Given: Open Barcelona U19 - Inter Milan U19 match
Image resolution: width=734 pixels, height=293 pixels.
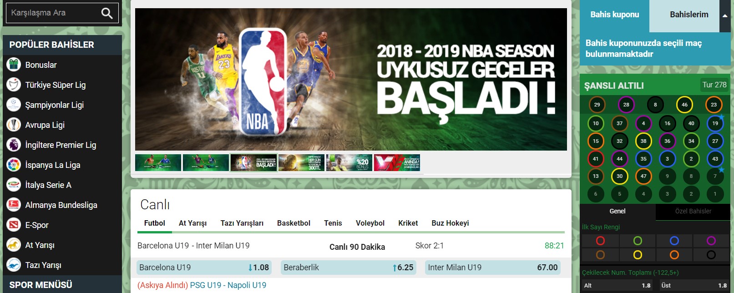Looking at the screenshot, I should pos(193,246).
